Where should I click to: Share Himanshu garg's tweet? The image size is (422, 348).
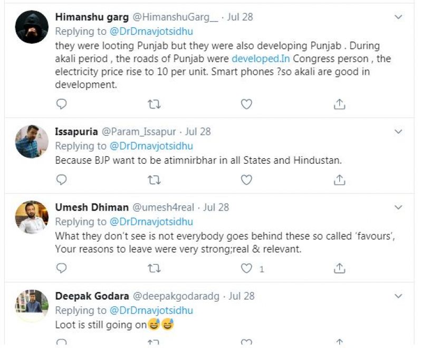pos(340,104)
